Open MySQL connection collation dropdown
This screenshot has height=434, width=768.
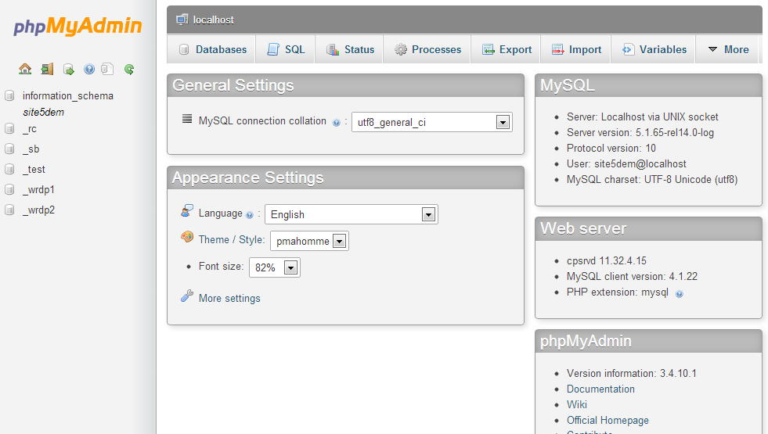pos(432,122)
